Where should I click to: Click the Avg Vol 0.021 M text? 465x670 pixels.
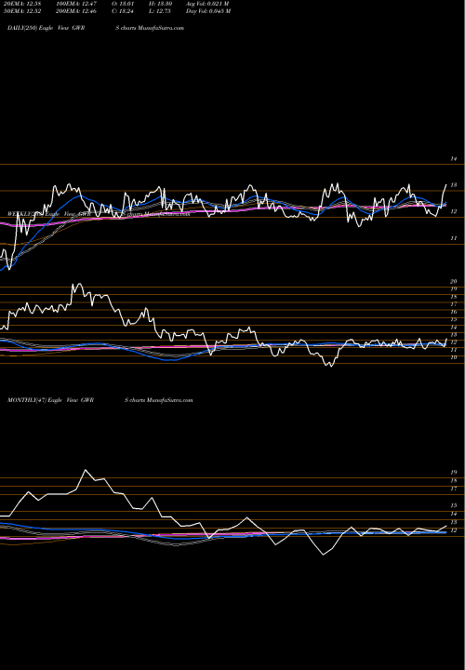(207, 4)
